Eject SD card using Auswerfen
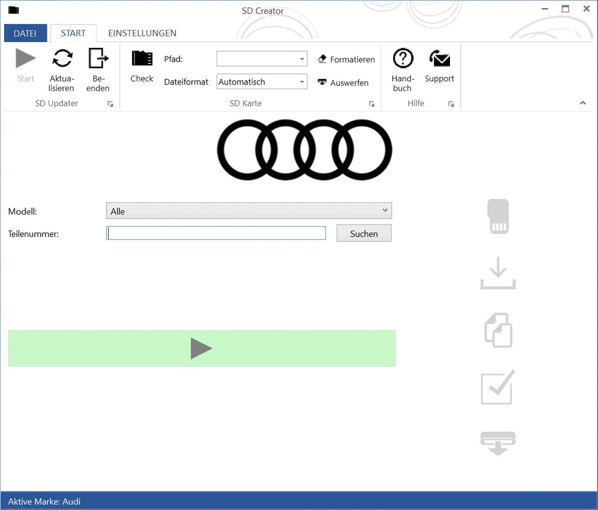This screenshot has height=510, width=598. point(343,83)
